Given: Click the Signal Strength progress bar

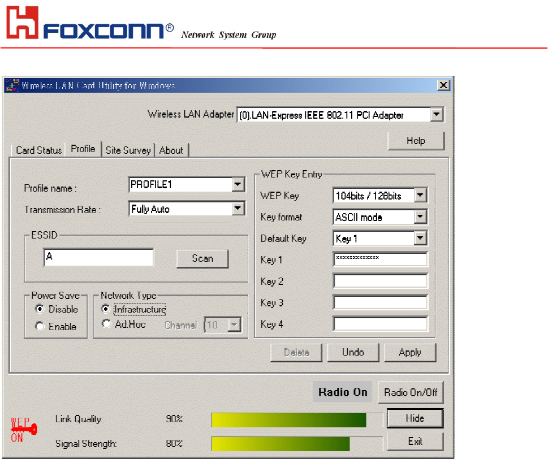Looking at the screenshot, I should (297, 444).
